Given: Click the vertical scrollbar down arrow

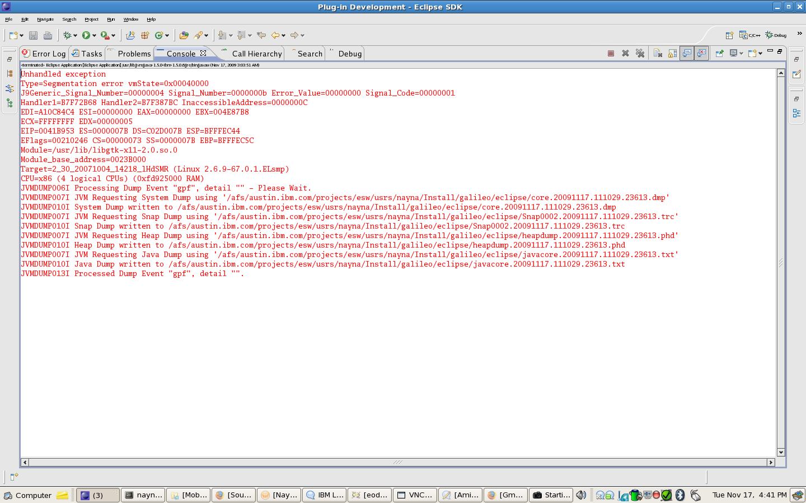Looking at the screenshot, I should pyautogui.click(x=781, y=452).
